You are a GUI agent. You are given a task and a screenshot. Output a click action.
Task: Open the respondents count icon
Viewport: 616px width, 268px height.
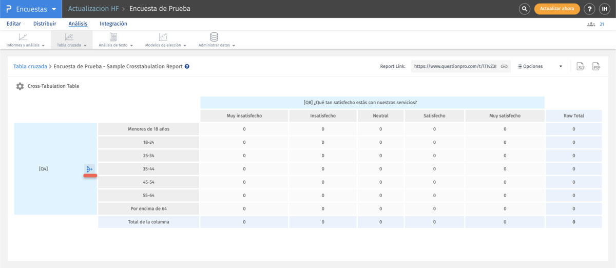point(591,24)
